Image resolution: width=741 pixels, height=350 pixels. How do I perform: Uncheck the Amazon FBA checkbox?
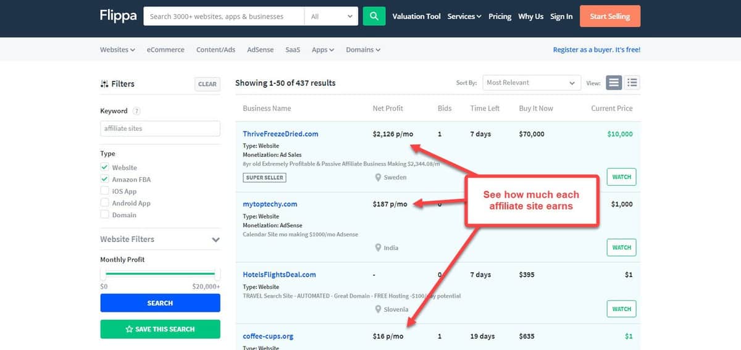tap(105, 179)
